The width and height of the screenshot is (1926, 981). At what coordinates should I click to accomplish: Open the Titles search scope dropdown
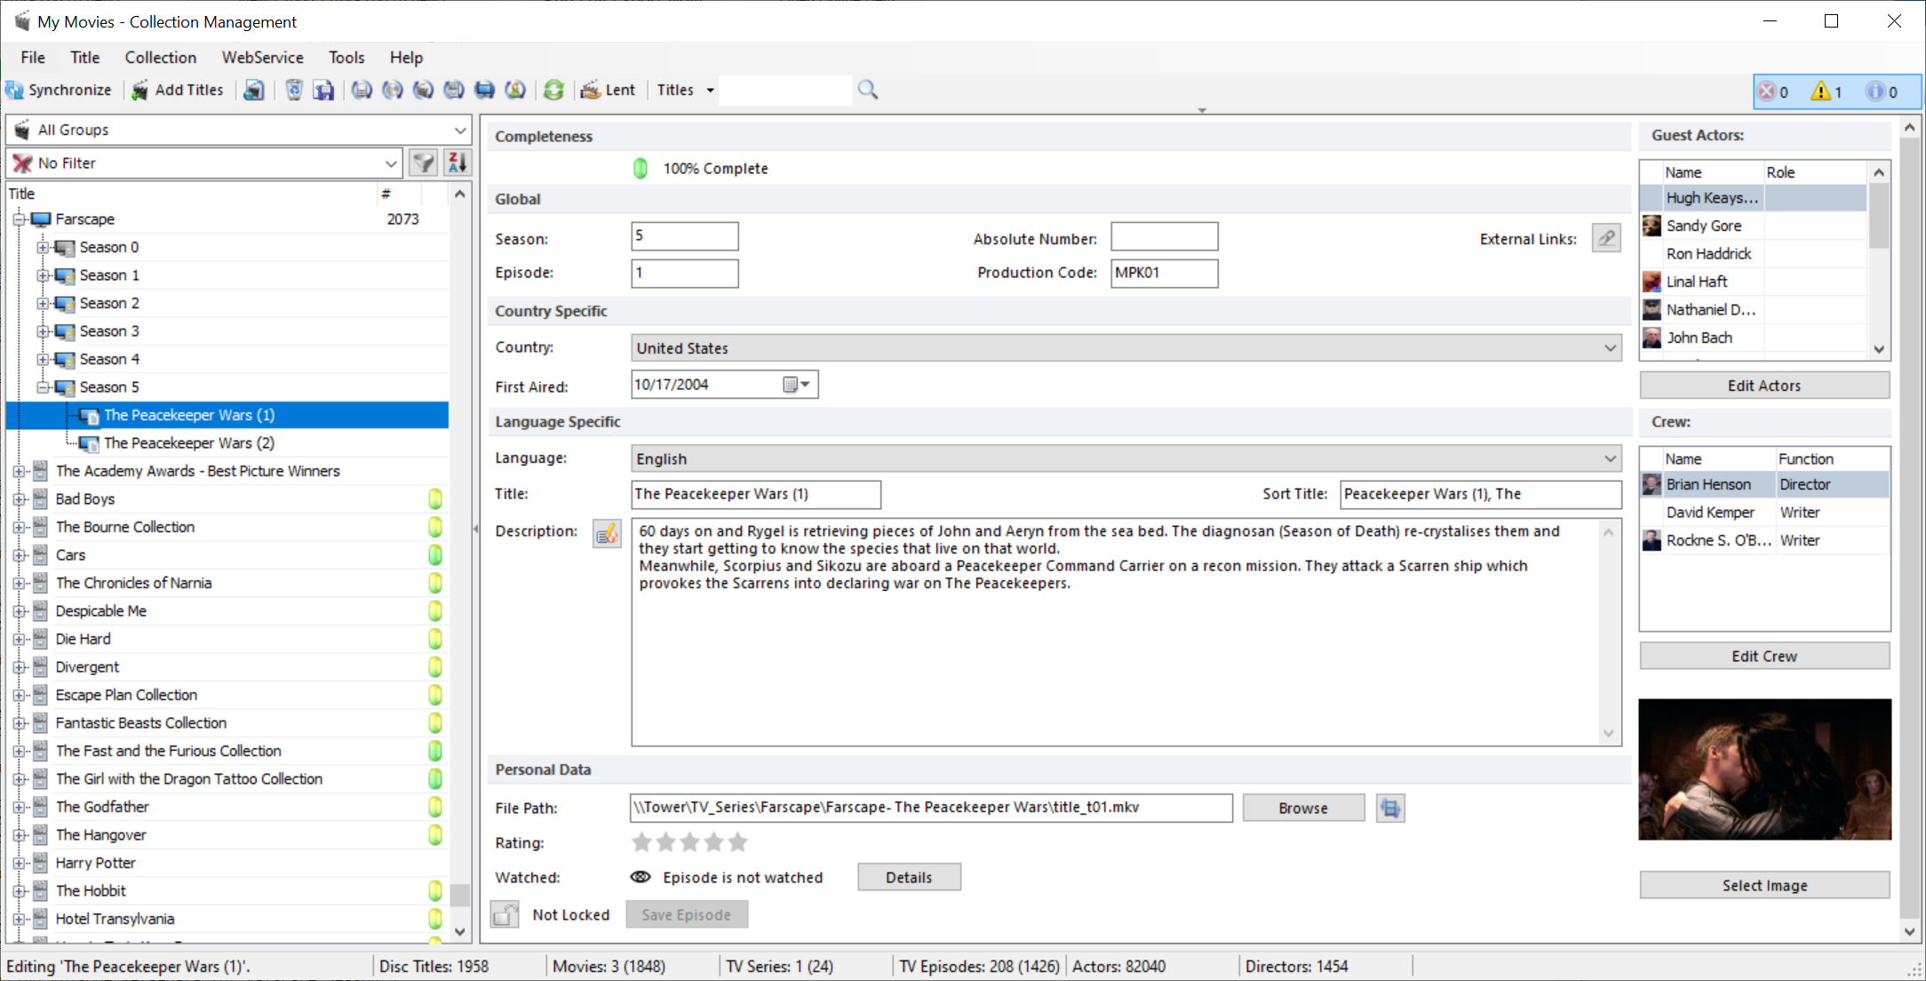point(685,90)
